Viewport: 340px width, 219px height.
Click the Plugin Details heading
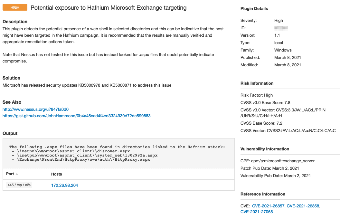tap(254, 9)
